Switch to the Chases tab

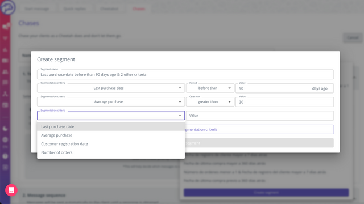pyautogui.click(x=139, y=9)
